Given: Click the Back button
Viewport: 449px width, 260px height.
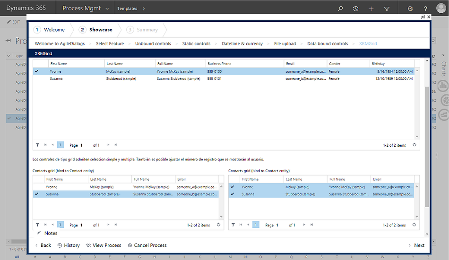Looking at the screenshot, I should coord(43,245).
